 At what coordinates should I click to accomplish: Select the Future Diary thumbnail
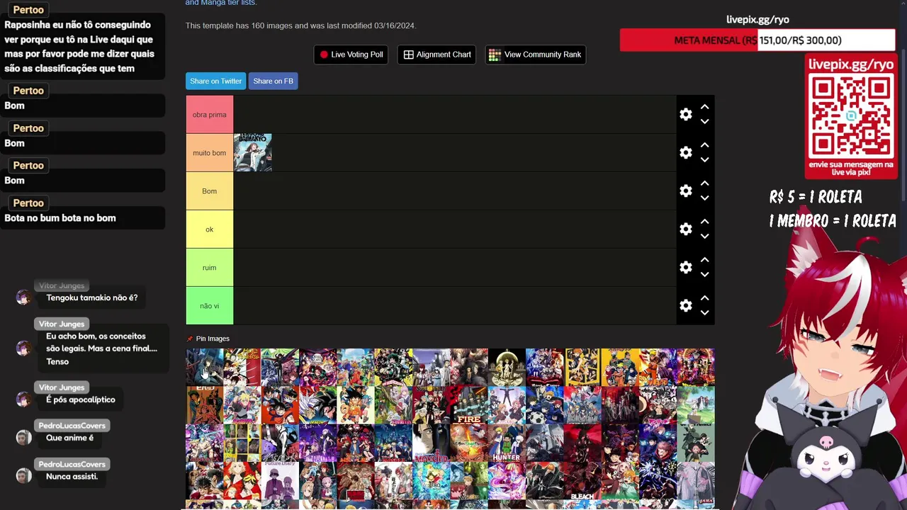click(280, 481)
